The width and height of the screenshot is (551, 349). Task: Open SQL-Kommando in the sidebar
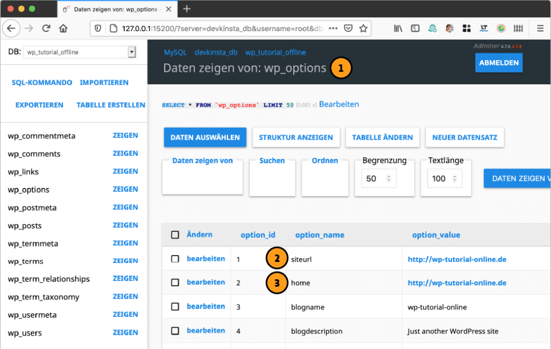point(42,83)
